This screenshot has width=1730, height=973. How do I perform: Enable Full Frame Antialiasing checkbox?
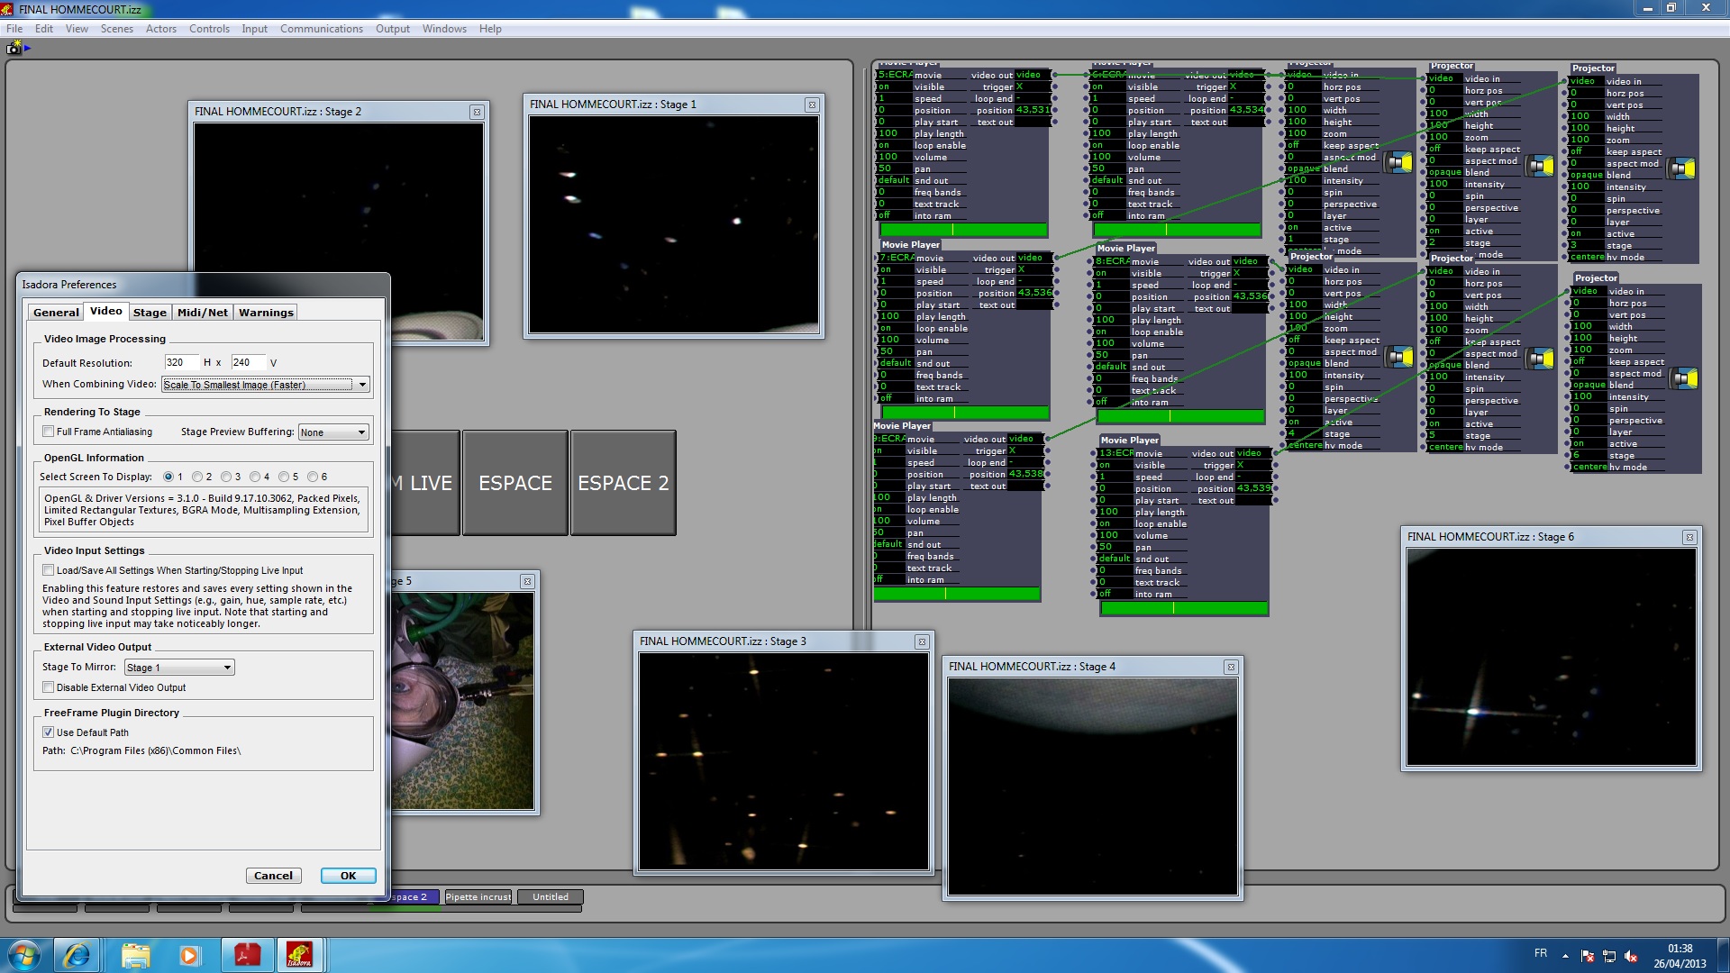point(49,432)
